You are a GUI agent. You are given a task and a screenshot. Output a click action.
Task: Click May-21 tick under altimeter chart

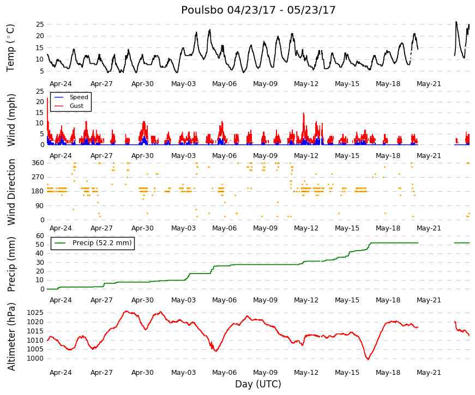coord(429,373)
